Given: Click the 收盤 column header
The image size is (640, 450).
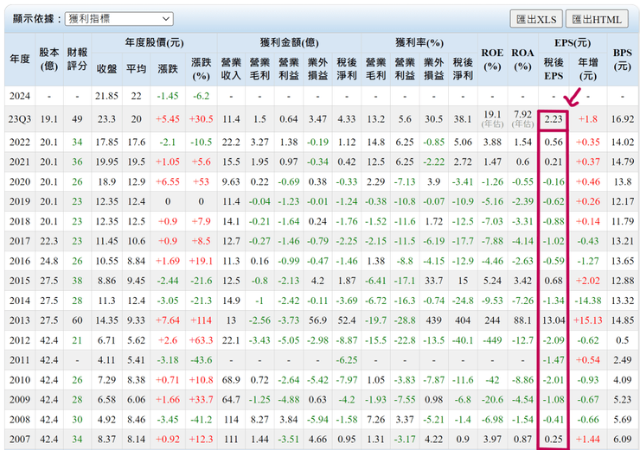Looking at the screenshot, I should (106, 68).
